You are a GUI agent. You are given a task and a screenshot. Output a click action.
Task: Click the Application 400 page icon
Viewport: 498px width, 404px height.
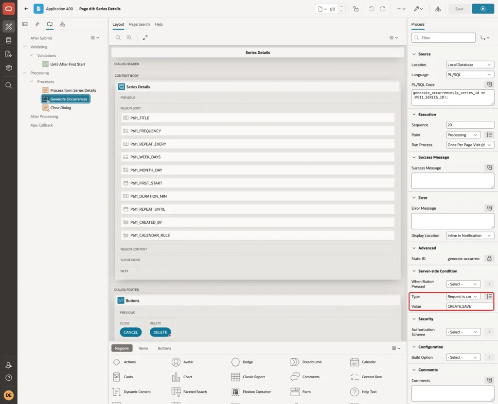38,9
